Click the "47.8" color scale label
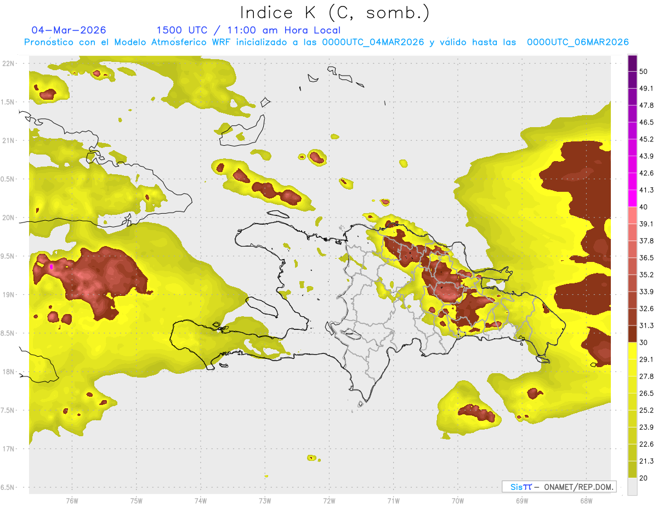This screenshot has width=658, height=508. click(646, 105)
